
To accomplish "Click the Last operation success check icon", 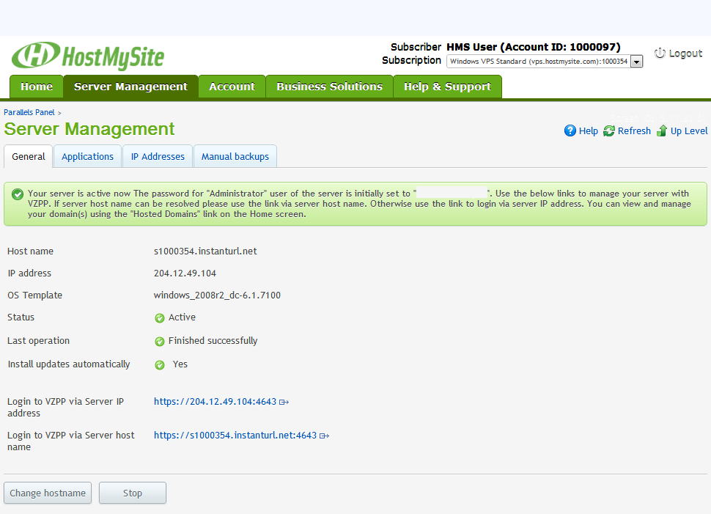I will tap(160, 342).
